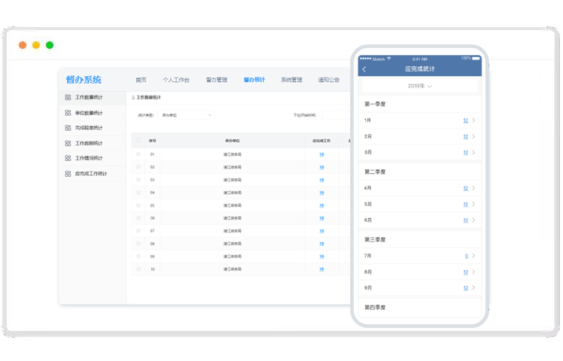Check the checkbox for row 02

138,167
